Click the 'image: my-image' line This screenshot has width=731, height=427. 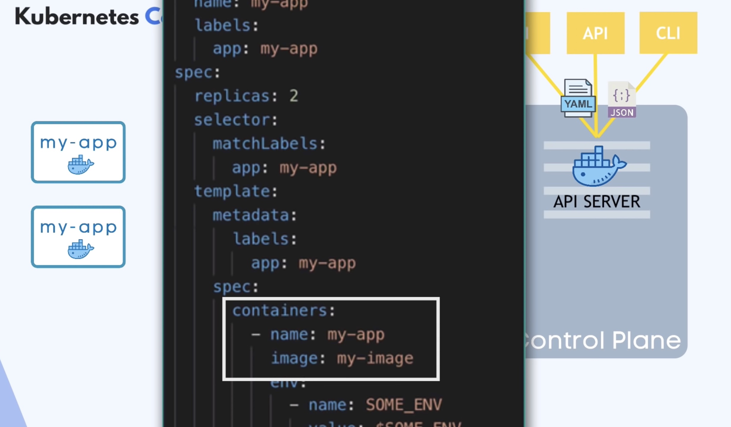(342, 358)
